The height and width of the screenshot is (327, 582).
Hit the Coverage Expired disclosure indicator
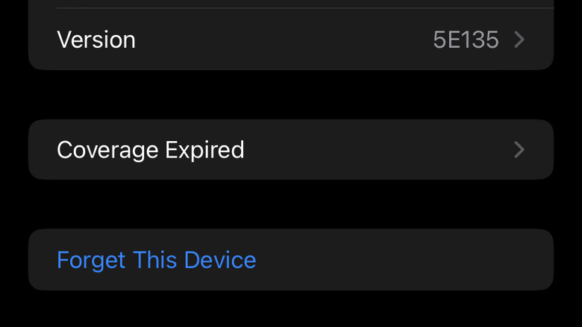[x=520, y=150]
